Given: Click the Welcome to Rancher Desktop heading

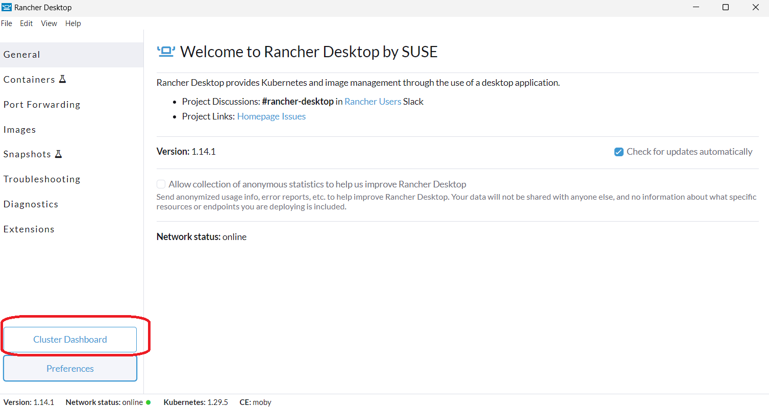Looking at the screenshot, I should [309, 52].
